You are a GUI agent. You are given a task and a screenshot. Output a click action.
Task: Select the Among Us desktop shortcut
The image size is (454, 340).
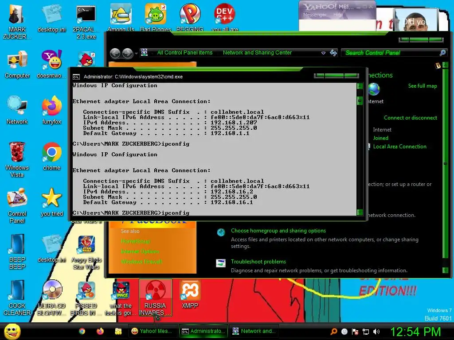(121, 17)
